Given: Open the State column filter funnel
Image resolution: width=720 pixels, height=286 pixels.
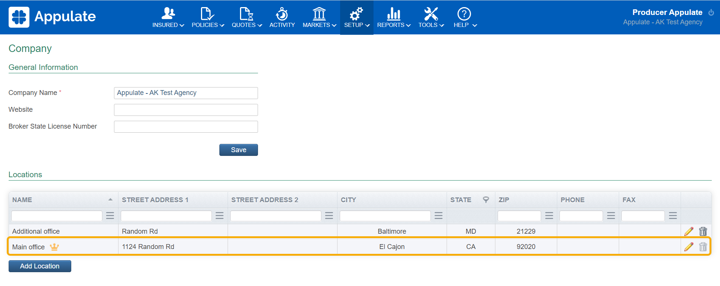Looking at the screenshot, I should click(x=486, y=200).
